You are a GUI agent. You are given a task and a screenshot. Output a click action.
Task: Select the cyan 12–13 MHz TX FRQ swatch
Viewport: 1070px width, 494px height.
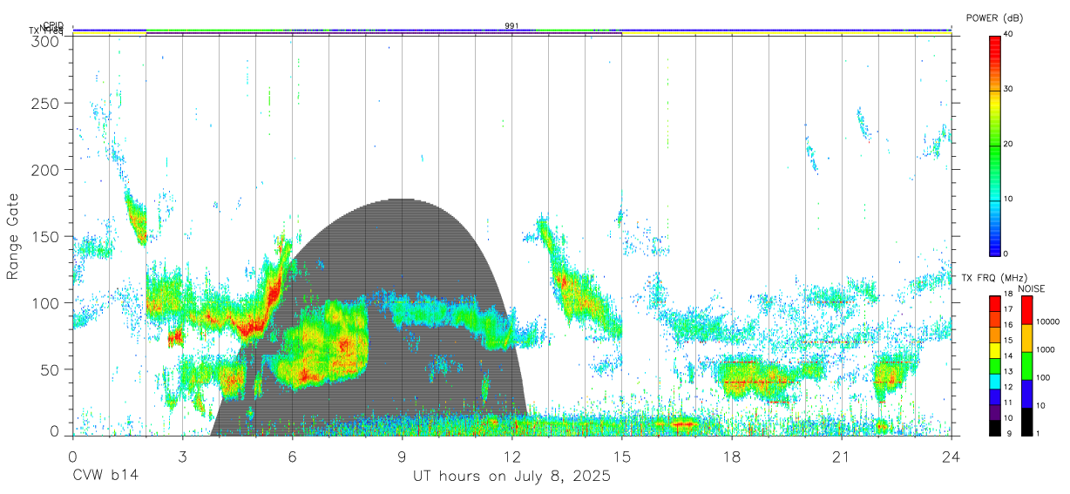[994, 382]
